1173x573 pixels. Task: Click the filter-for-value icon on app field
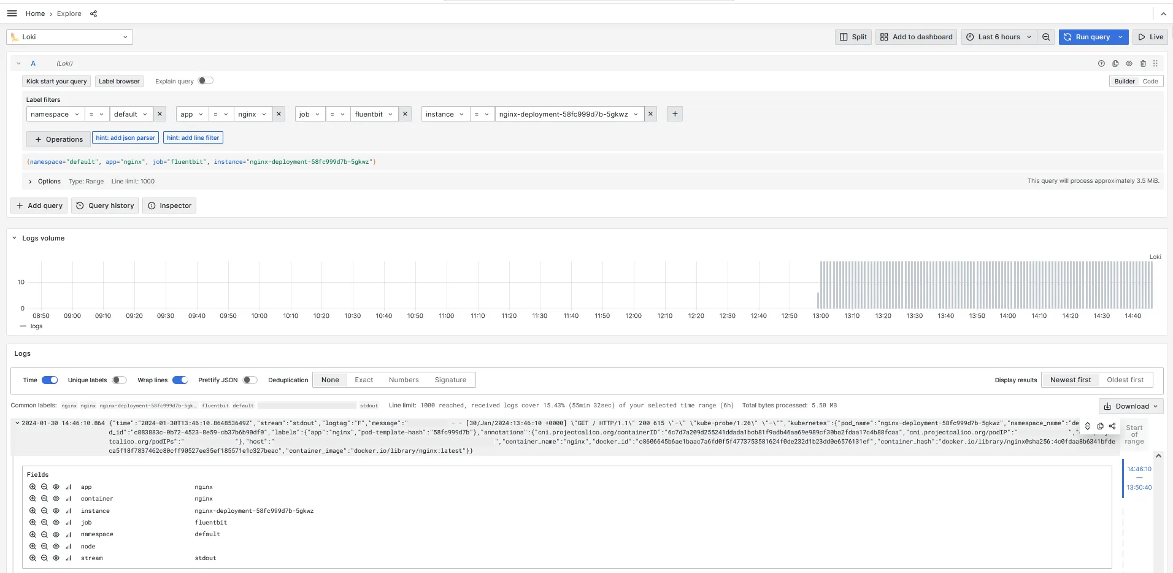33,487
